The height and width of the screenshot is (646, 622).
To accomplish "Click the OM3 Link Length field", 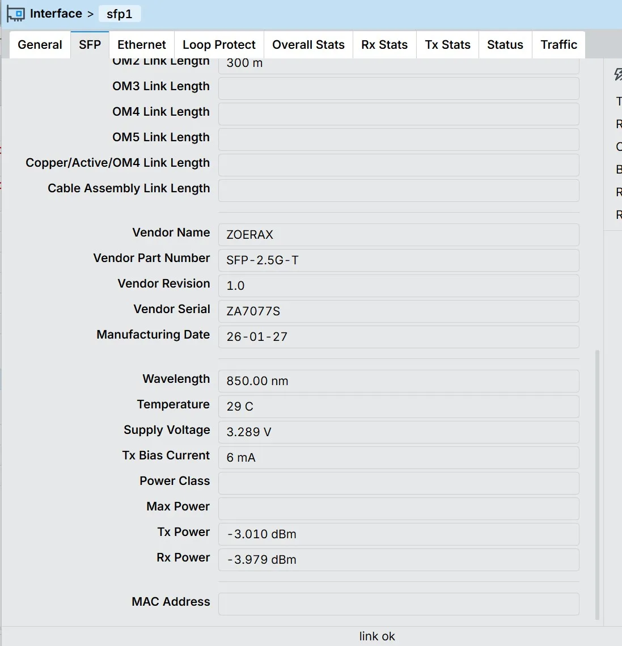I will (x=399, y=88).
